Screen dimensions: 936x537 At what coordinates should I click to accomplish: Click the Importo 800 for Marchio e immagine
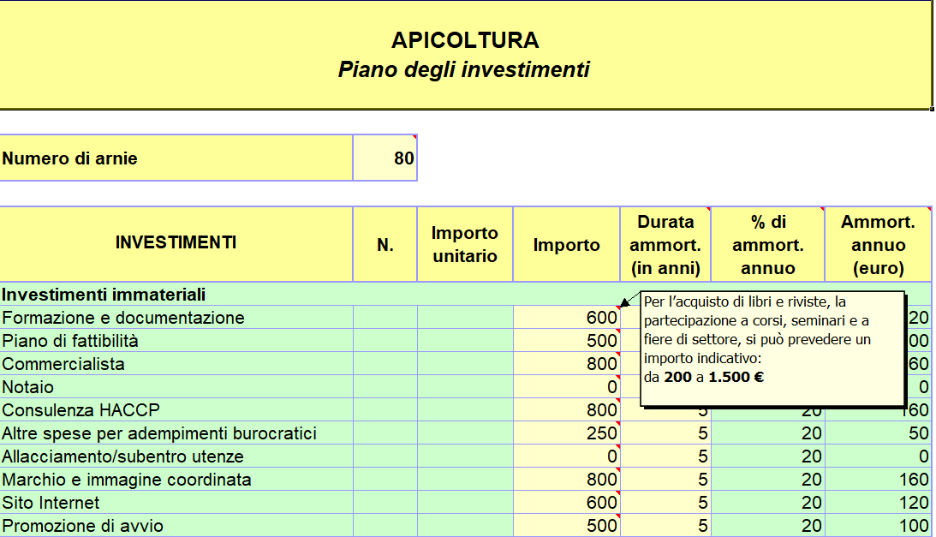(567, 480)
